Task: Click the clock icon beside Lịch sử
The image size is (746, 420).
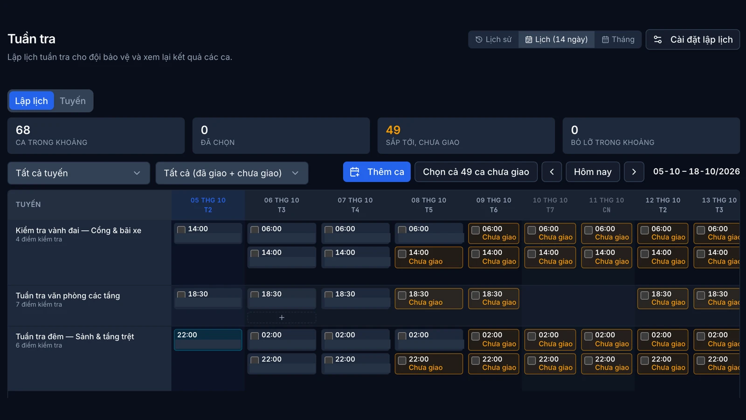Action: (x=479, y=40)
